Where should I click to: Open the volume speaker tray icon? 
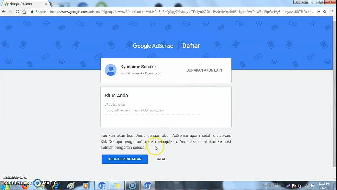[x=312, y=186]
